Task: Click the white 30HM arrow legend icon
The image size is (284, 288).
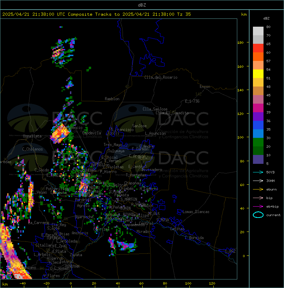Action: click(x=258, y=181)
